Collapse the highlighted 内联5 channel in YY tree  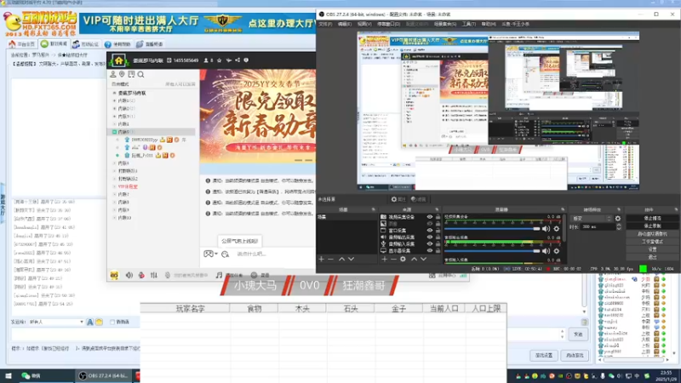(115, 132)
